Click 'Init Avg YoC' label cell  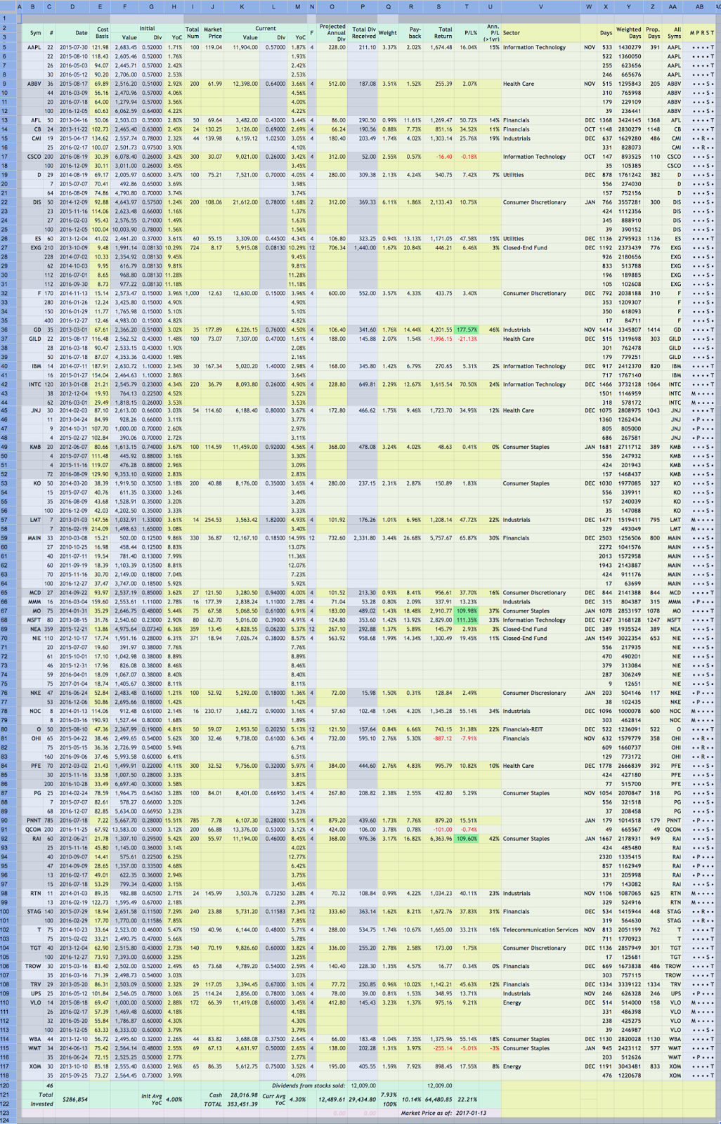pyautogui.click(x=150, y=1099)
